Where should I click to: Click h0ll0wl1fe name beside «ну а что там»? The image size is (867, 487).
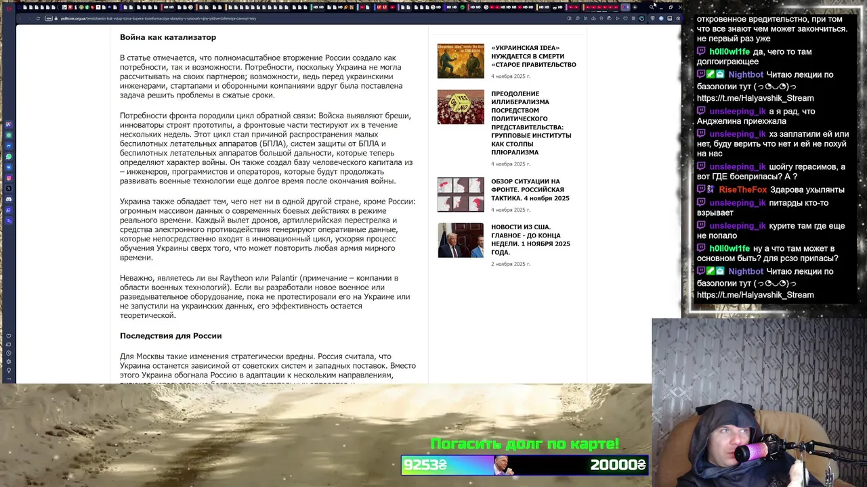729,249
